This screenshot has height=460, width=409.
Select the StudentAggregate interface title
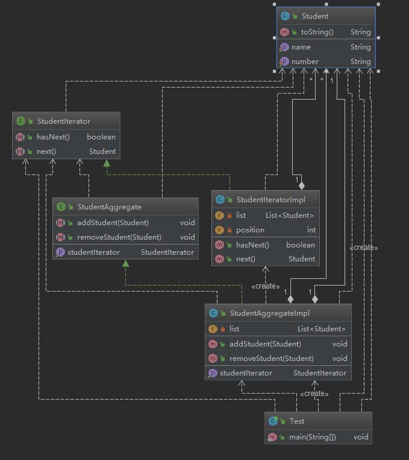tap(110, 207)
